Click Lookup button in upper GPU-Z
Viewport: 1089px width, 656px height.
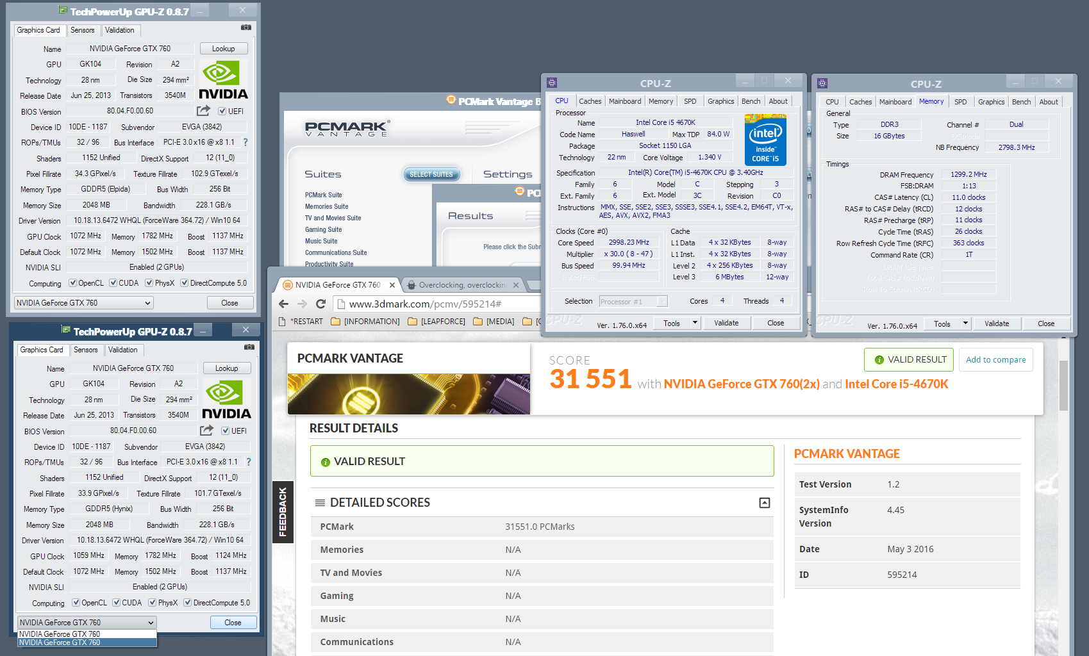tap(224, 49)
